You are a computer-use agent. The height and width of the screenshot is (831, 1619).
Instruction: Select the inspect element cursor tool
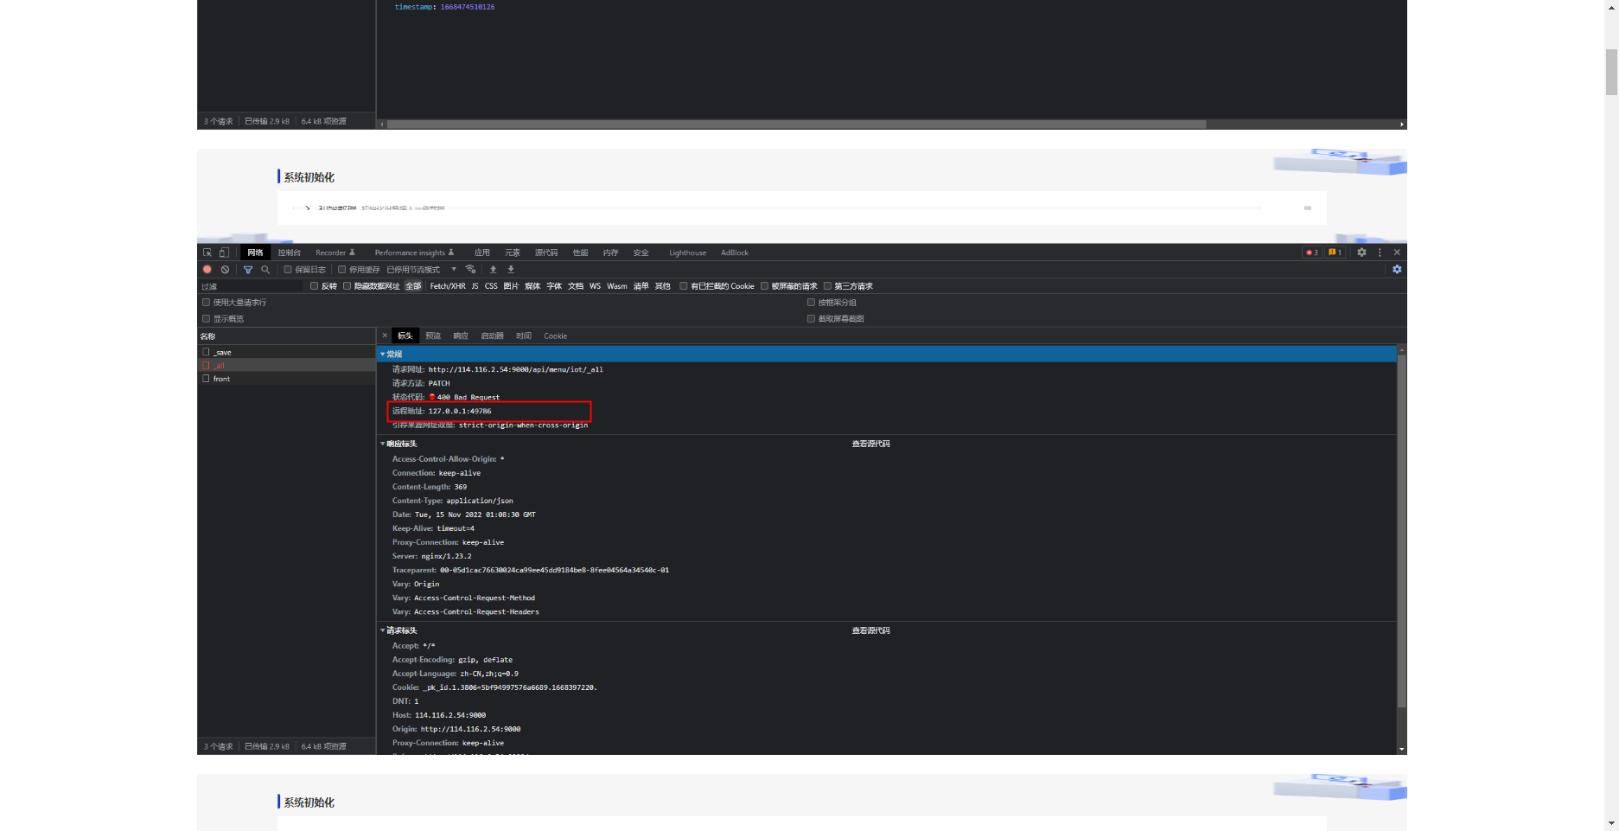(x=207, y=252)
